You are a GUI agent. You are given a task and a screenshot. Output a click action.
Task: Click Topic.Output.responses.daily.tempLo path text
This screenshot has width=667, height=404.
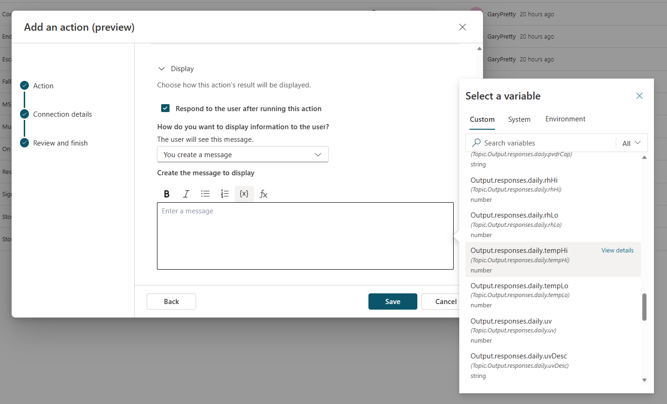pos(520,295)
